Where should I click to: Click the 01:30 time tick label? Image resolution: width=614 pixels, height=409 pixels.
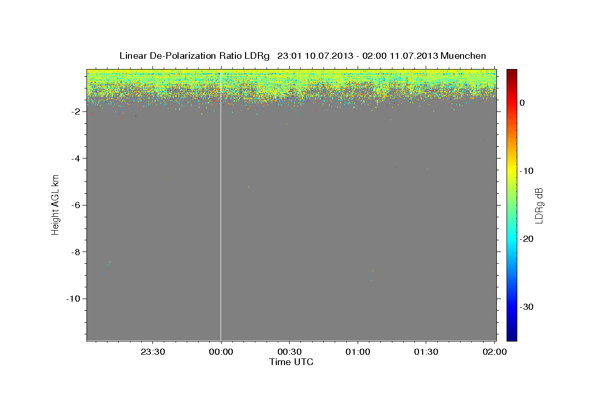(426, 352)
